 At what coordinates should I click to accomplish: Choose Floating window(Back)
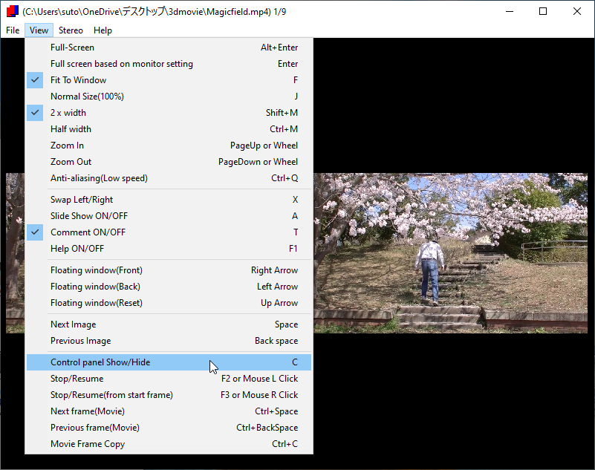[169, 287]
